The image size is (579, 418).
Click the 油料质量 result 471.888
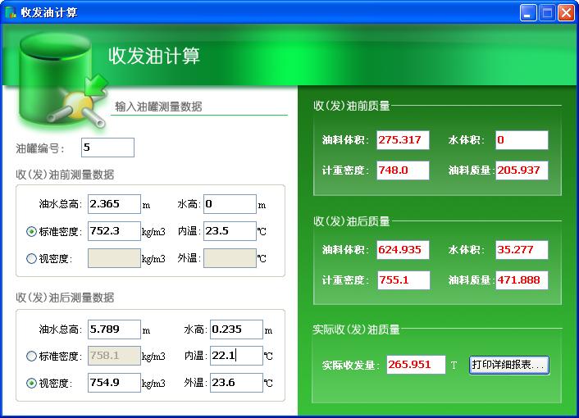coord(522,280)
